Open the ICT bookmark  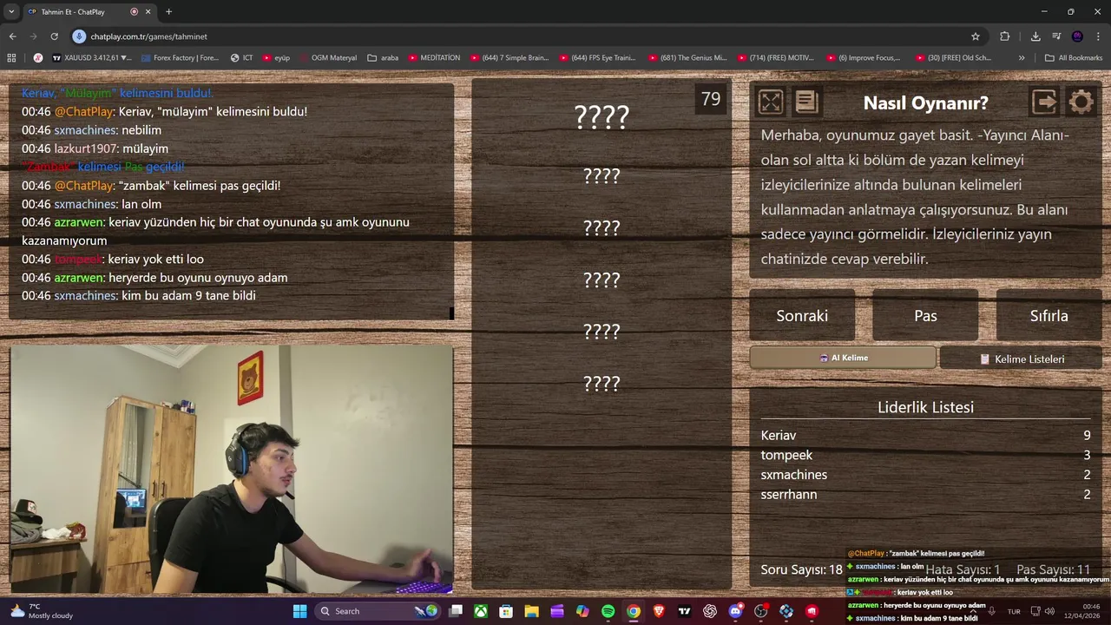(241, 58)
